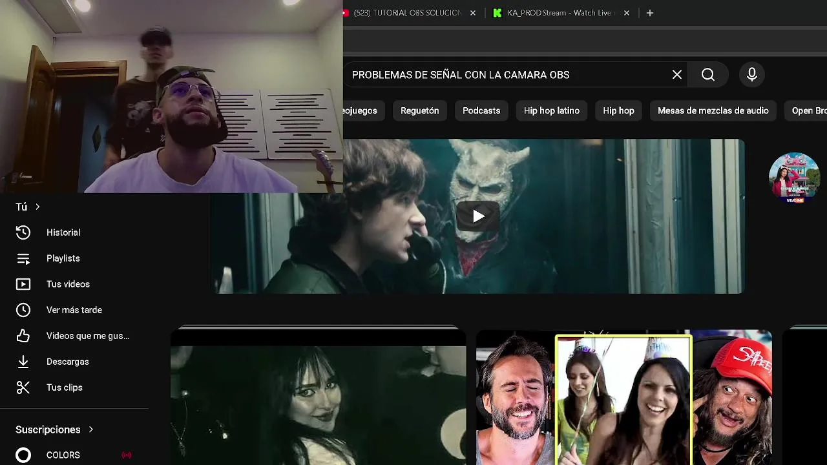Click the live indicator next to COLORS
The height and width of the screenshot is (465, 827).
pyautogui.click(x=127, y=455)
